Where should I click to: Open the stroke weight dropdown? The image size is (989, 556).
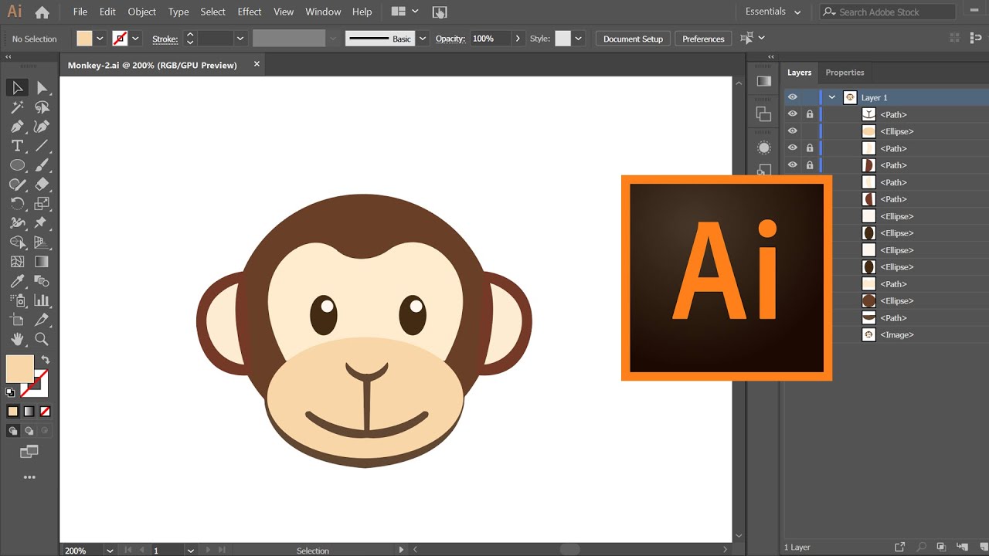pos(240,39)
